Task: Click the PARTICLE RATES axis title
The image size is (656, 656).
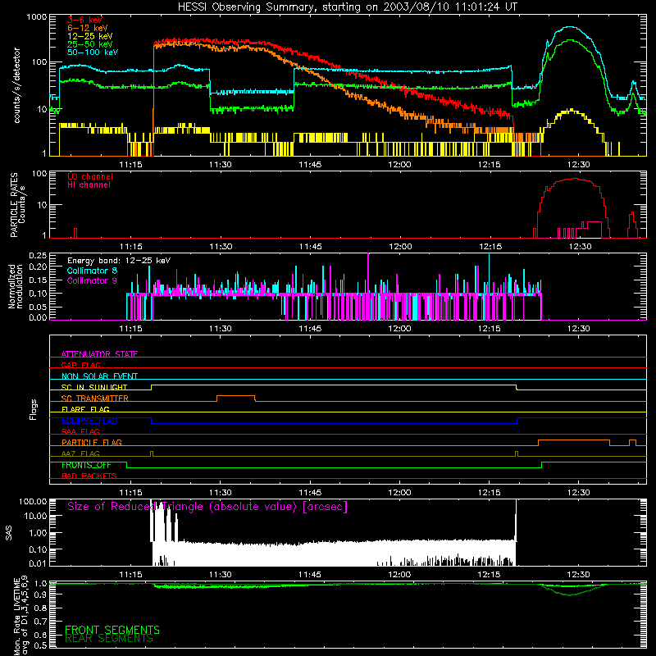Action: click(x=14, y=205)
